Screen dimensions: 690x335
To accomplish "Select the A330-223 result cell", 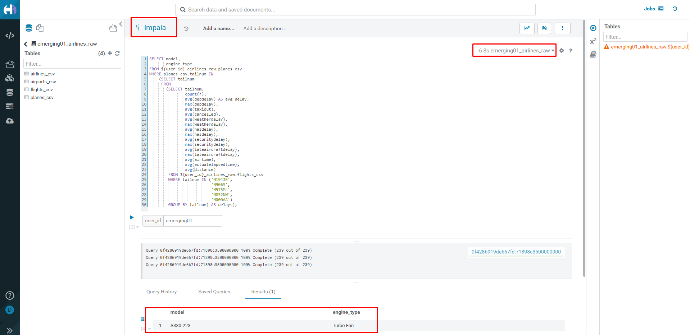I will (180, 326).
